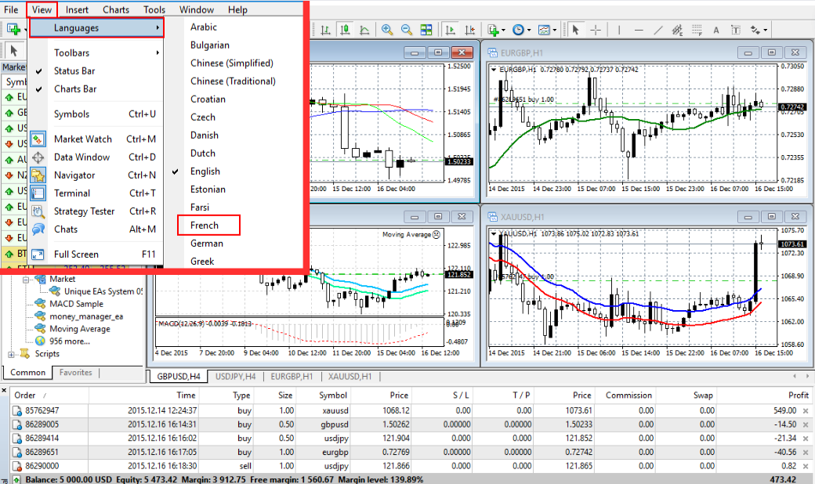Click EURGBP chart header triangle
The image size is (815, 484).
(493, 69)
